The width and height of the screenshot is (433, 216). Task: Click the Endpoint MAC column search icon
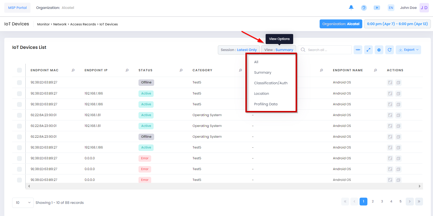(73, 70)
